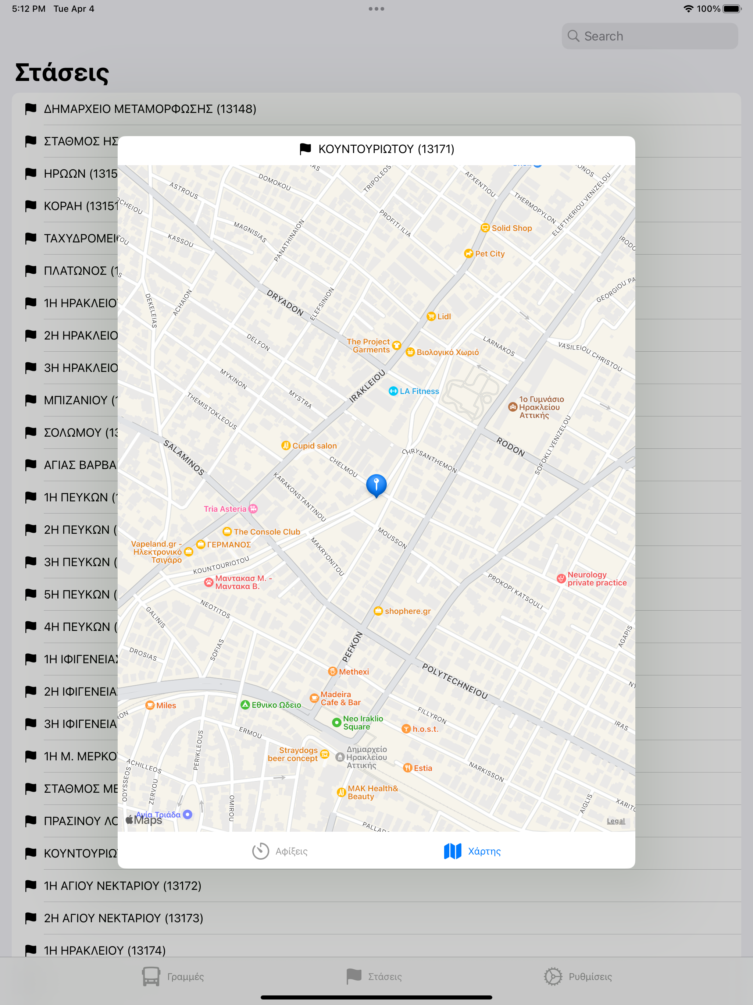Tap the Madeira Cafe & Bar marker
Screen dimensions: 753x1005
(x=314, y=698)
